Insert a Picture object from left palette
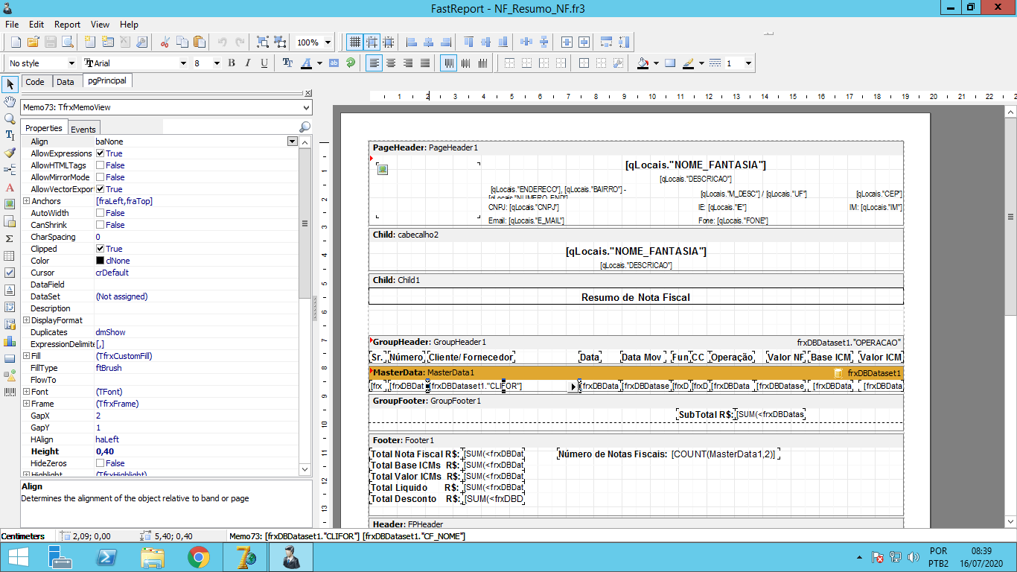 click(10, 204)
